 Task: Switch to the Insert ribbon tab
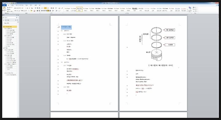click(12, 5)
